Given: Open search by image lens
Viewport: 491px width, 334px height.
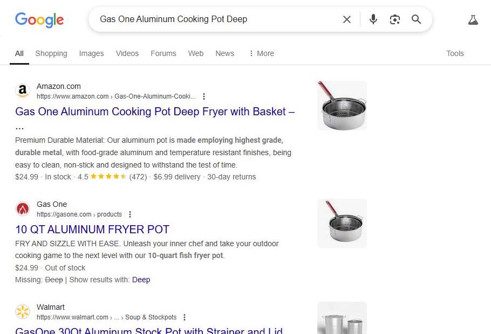Looking at the screenshot, I should click(395, 19).
